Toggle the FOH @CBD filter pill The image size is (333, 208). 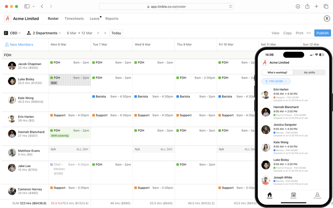point(276,81)
